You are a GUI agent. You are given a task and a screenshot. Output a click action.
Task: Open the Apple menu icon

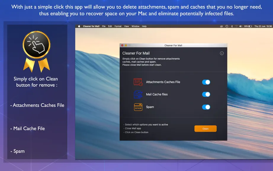click(x=79, y=26)
